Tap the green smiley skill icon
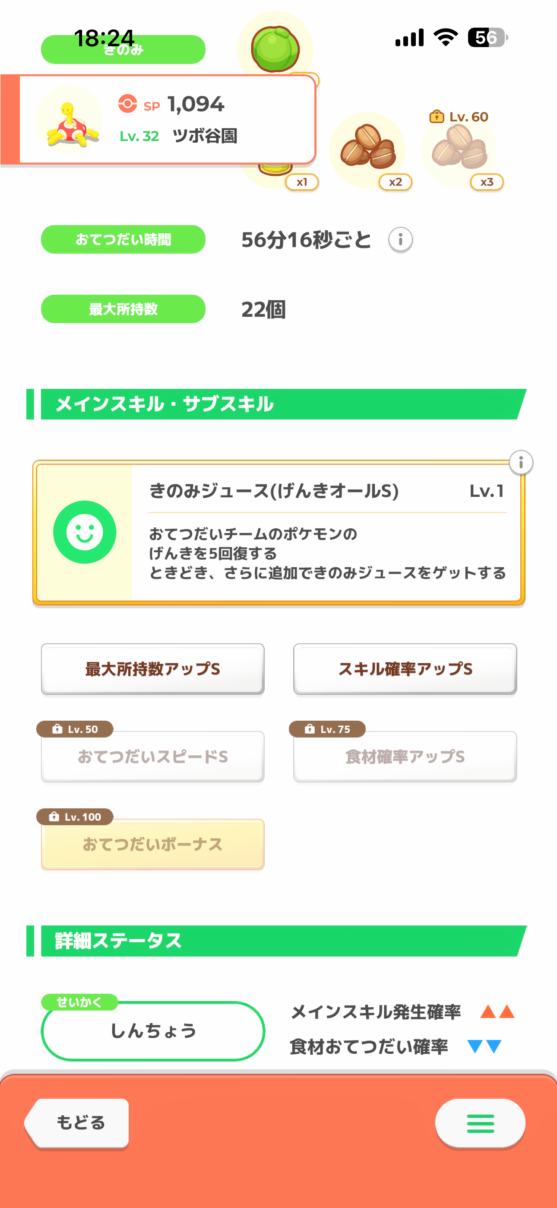The height and width of the screenshot is (1208, 557). (84, 532)
